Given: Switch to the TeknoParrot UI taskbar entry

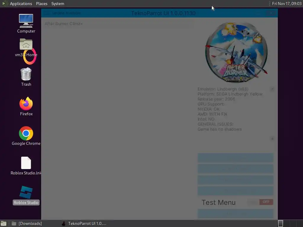Looking at the screenshot, I should (x=84, y=223).
